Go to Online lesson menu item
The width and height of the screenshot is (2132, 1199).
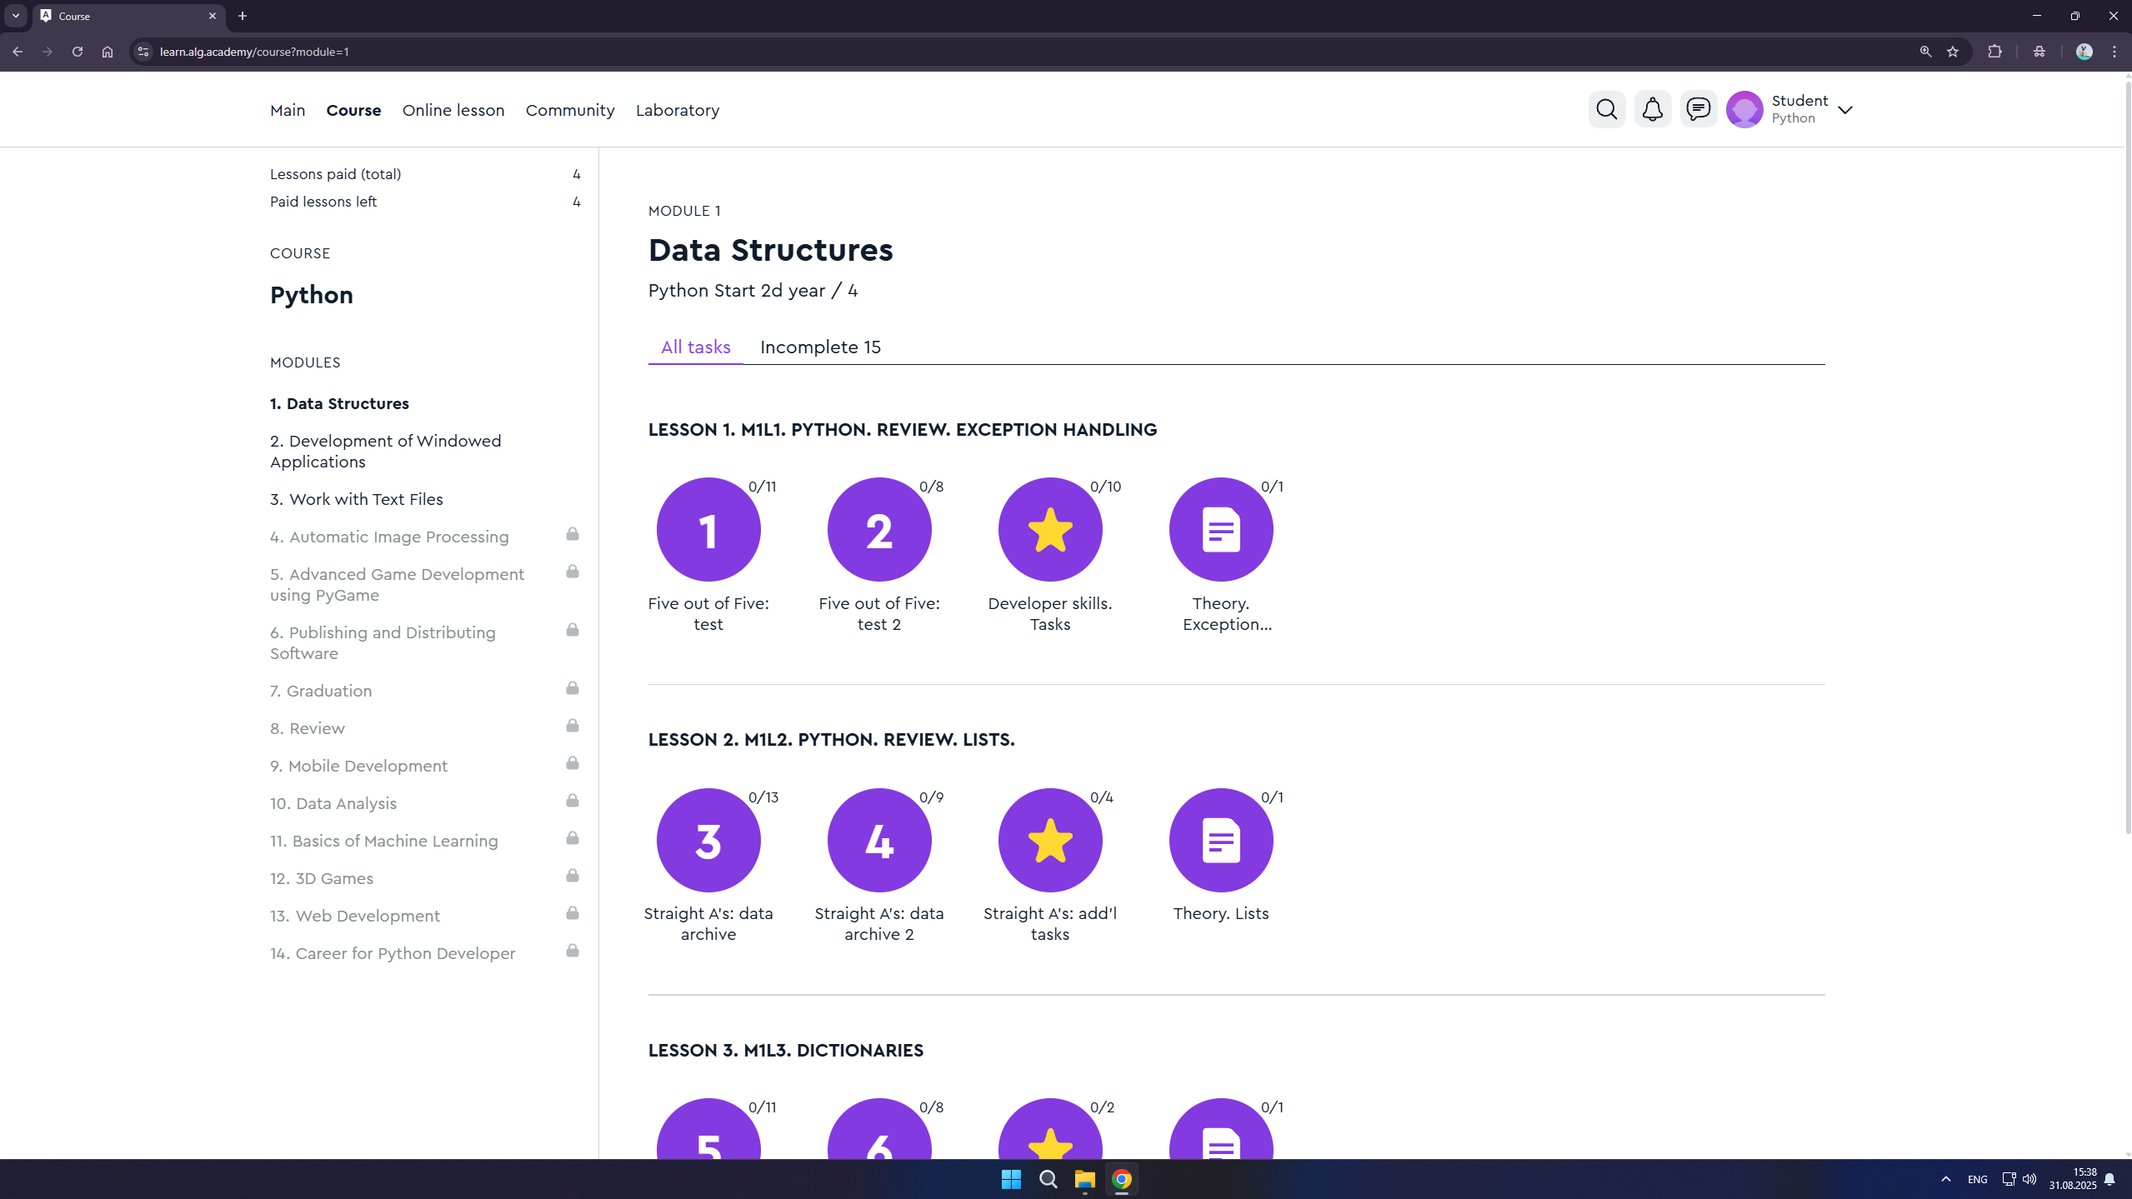pos(453,110)
